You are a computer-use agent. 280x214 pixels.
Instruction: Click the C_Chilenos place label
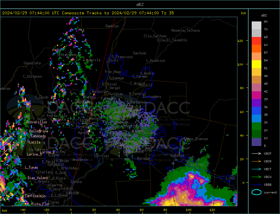32,76
